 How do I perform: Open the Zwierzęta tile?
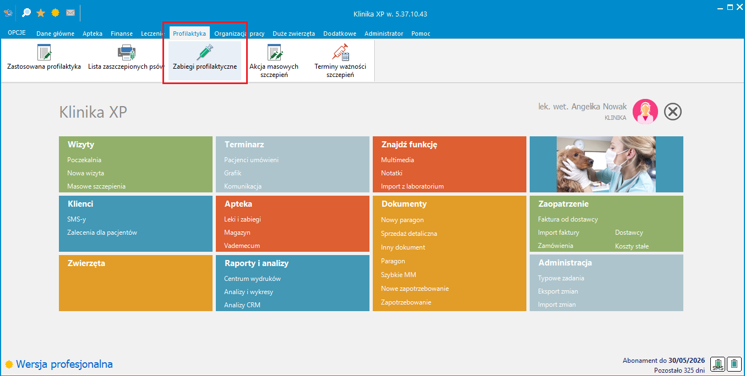pos(135,283)
